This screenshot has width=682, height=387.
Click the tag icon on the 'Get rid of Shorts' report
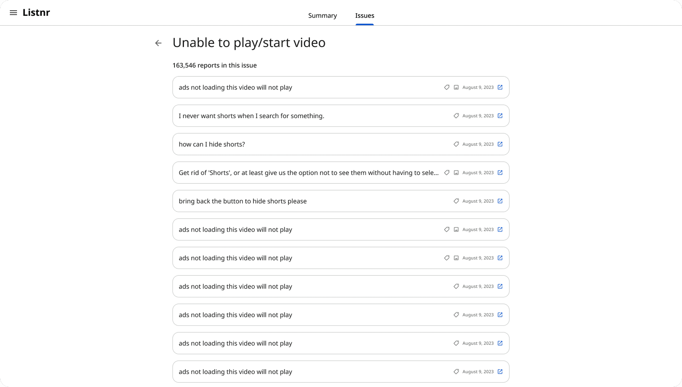tap(447, 173)
